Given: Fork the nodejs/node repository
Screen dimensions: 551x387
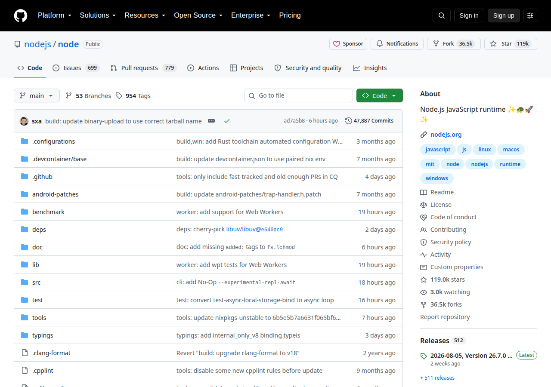Looking at the screenshot, I should click(454, 44).
